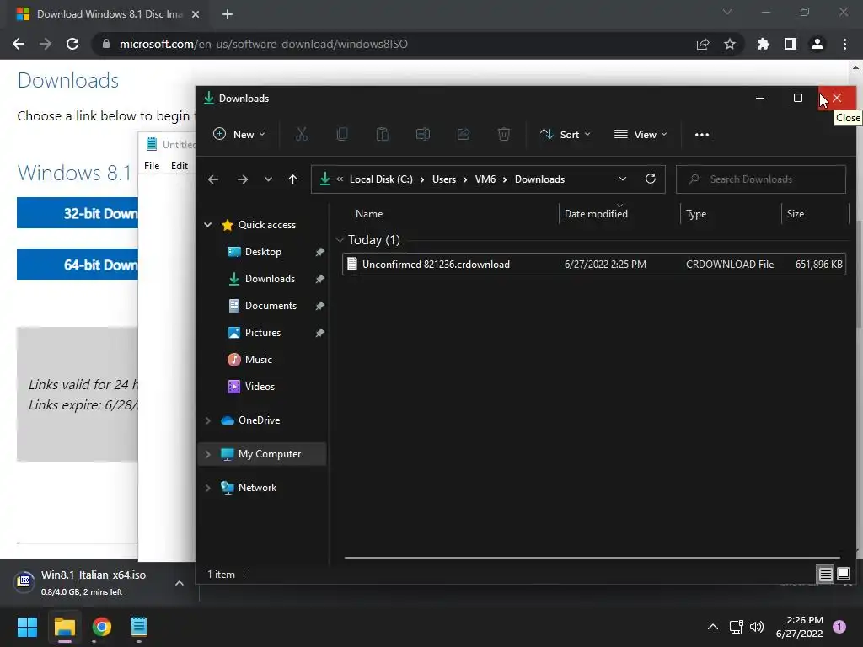Click the share page icon in Chrome
The height and width of the screenshot is (647, 863).
[703, 44]
